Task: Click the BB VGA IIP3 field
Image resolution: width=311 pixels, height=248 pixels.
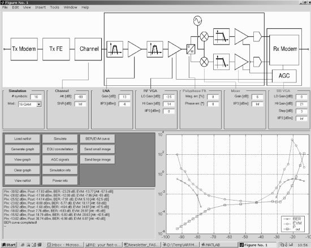Action: point(302,119)
